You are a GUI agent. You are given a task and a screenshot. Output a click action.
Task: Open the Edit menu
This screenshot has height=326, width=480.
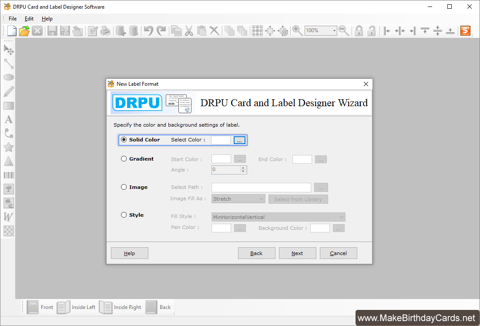coord(29,19)
